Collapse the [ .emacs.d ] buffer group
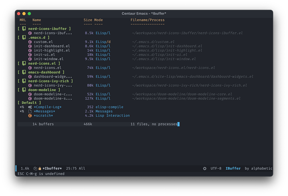 tap(37, 37)
